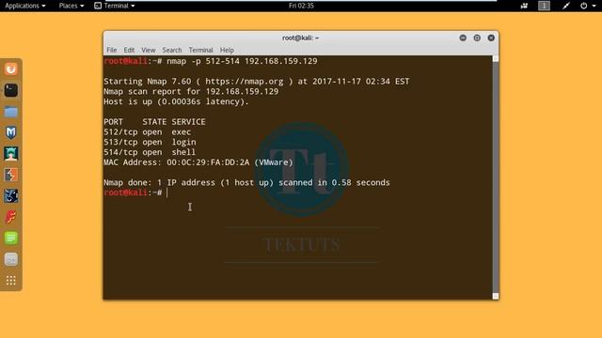Click the 514/tcp open shell line

[150, 152]
